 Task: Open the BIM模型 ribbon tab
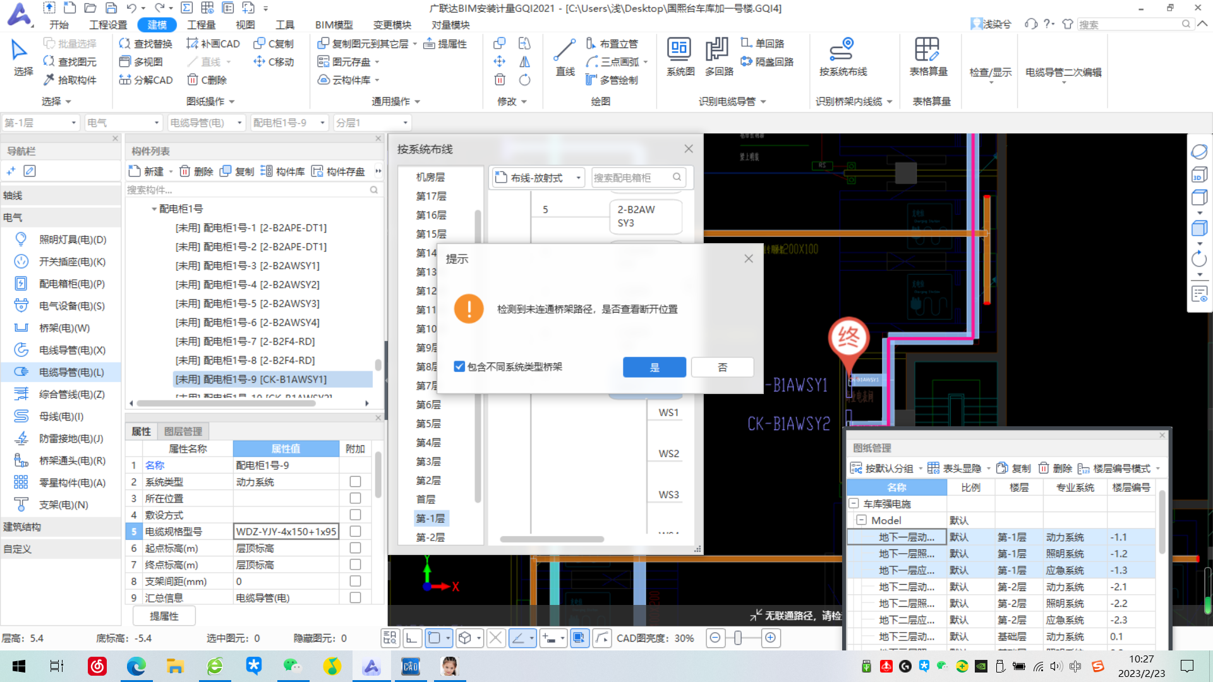334,25
